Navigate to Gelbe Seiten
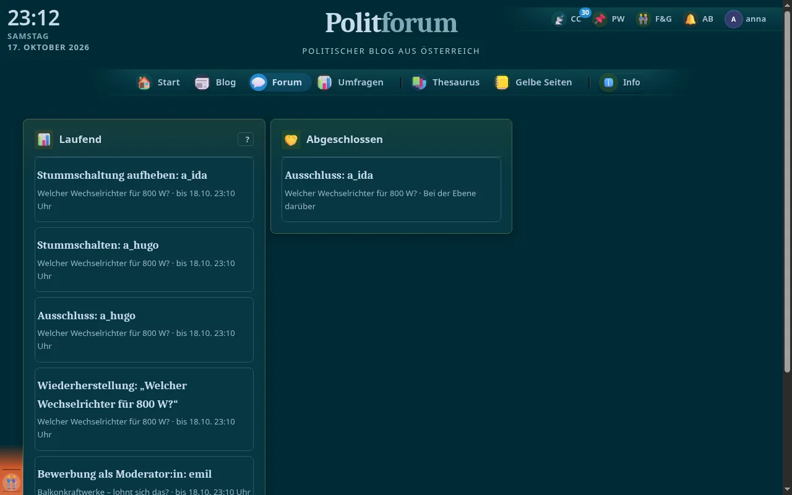 533,82
